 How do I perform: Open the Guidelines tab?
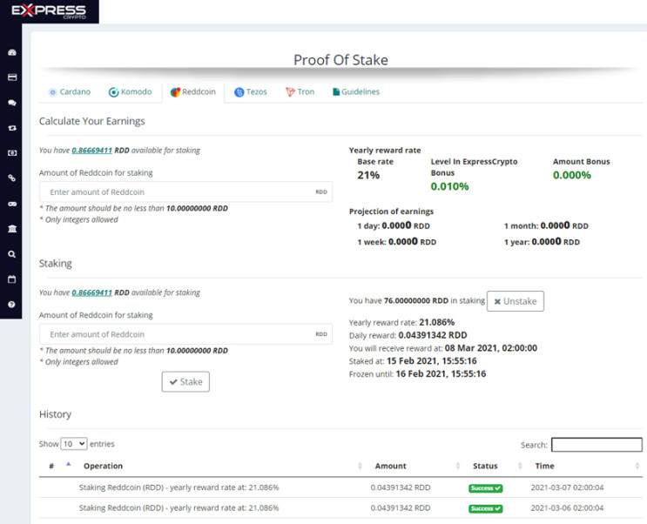point(356,92)
